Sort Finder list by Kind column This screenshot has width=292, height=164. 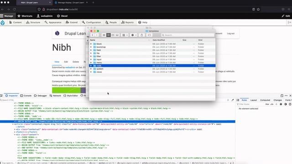(x=206, y=40)
